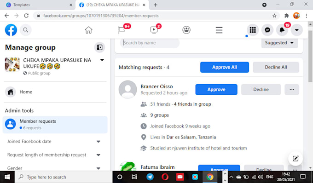Open more options for Brancer Oisso

292,90
